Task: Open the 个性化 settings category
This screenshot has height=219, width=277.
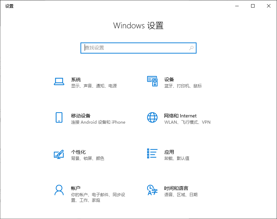Action: 78,152
